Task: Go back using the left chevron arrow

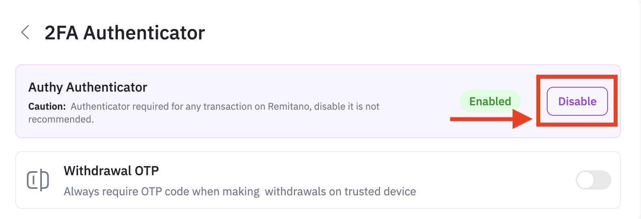Action: pyautogui.click(x=25, y=33)
